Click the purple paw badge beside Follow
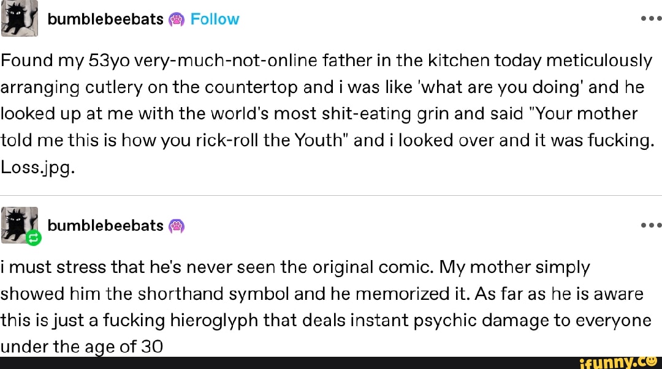Viewport: 662px width, 369px height. [x=176, y=20]
